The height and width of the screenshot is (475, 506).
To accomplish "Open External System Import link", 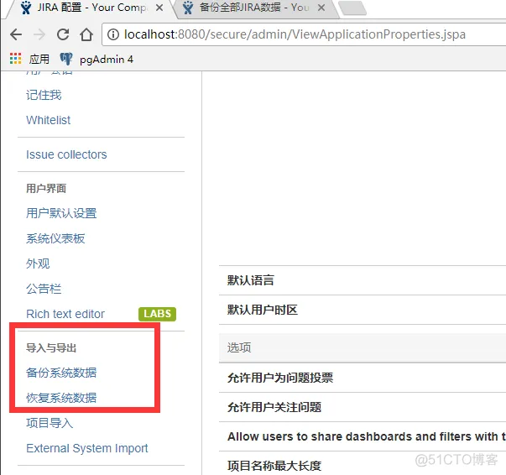I will point(87,448).
